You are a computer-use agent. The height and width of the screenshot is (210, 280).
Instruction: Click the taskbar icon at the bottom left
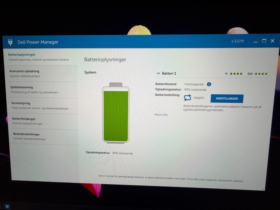(7, 207)
